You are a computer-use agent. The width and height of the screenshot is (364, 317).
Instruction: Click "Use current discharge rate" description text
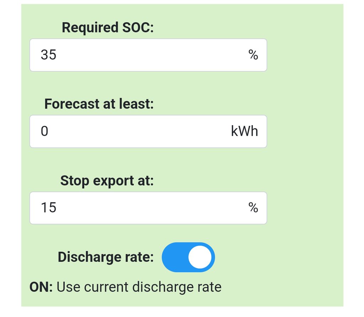pos(139,287)
